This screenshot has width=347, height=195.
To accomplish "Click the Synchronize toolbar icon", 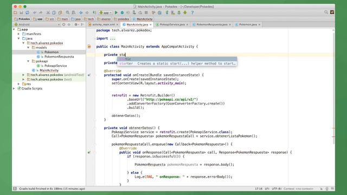I will click(27, 12).
